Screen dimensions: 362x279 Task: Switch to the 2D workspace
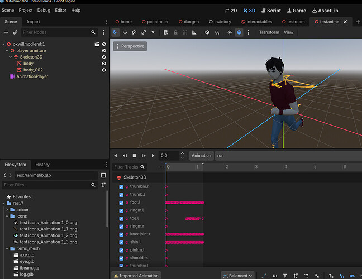pos(231,11)
